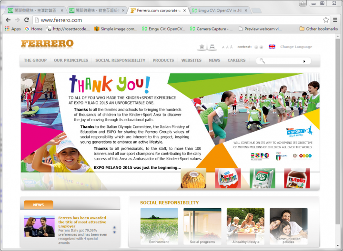
Task: Show next news with down arrow
Action: [114, 232]
